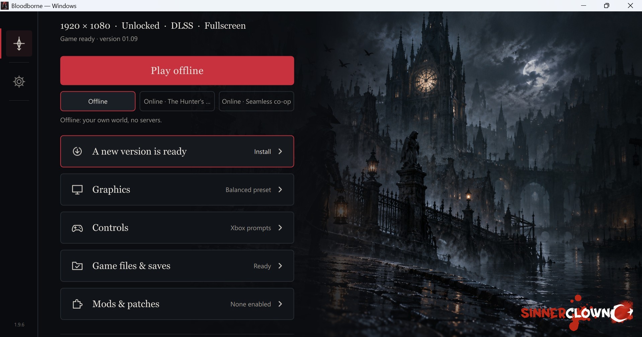
Task: Expand the new version Install chevron
Action: (x=281, y=152)
